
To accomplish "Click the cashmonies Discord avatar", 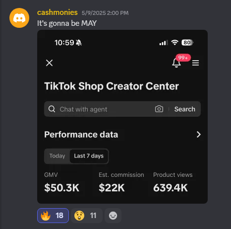I will (19, 18).
